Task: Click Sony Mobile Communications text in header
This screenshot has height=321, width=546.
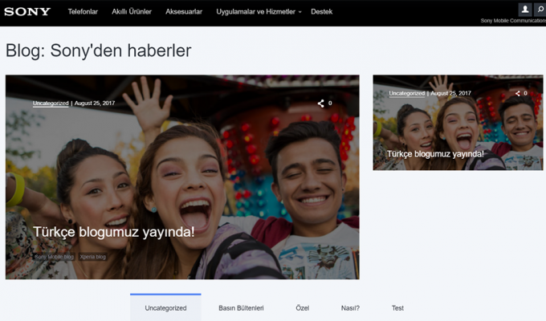Action: [513, 21]
